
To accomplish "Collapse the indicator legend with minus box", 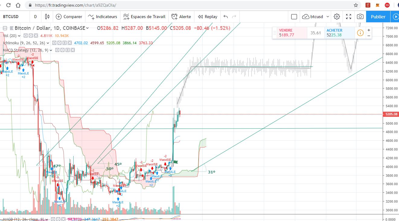I will click(5, 28).
